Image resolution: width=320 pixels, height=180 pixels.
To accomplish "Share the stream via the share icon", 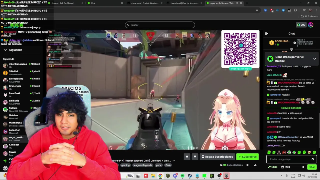I will click(x=247, y=165).
